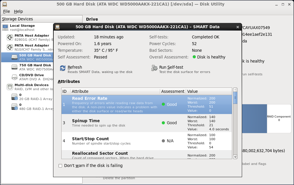Enable "Don't warn if the disk is failing" checkbox
Image resolution: width=294 pixels, height=185 pixels.
click(60, 166)
